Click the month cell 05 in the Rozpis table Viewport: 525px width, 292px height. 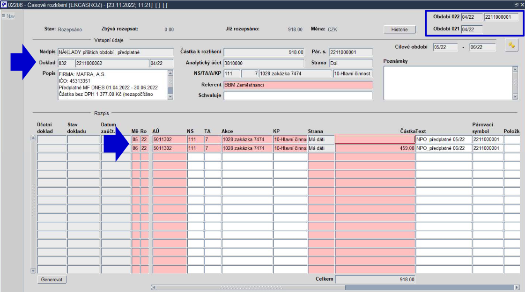[136, 139]
